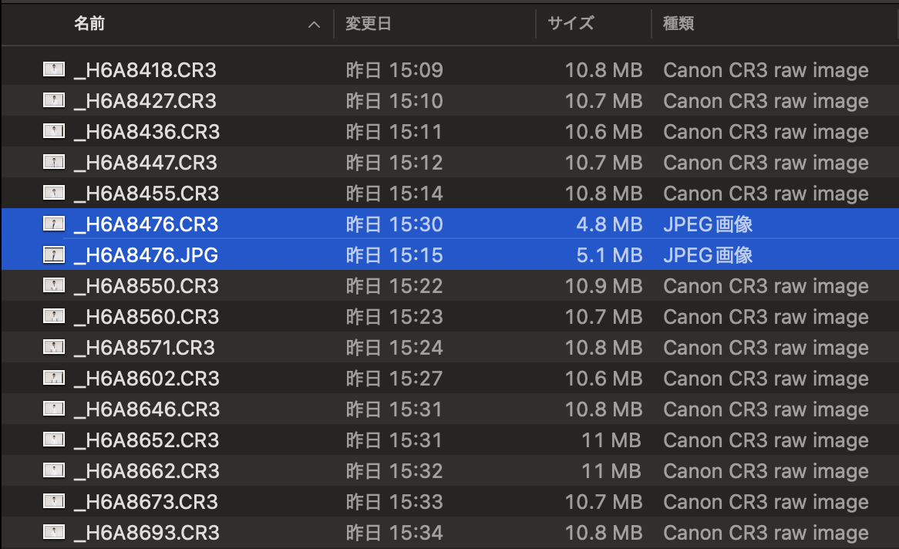The height and width of the screenshot is (549, 899).
Task: Select file name _H6A8662.CR3
Action: [146, 471]
